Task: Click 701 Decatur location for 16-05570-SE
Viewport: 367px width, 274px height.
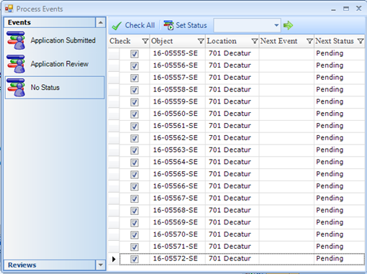Action: pyautogui.click(x=230, y=234)
